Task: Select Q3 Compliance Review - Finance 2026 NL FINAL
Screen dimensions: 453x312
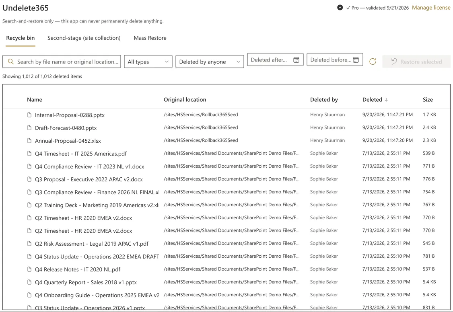Action: (x=97, y=192)
